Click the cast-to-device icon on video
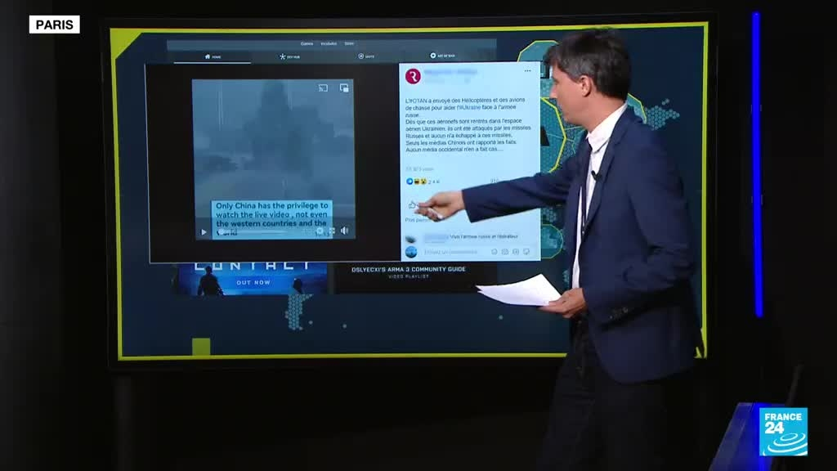The image size is (837, 471). pos(323,88)
